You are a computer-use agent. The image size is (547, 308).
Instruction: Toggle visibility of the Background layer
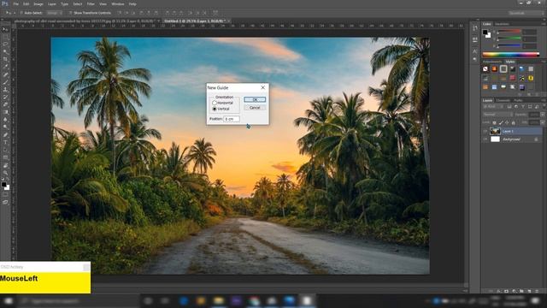click(x=486, y=139)
